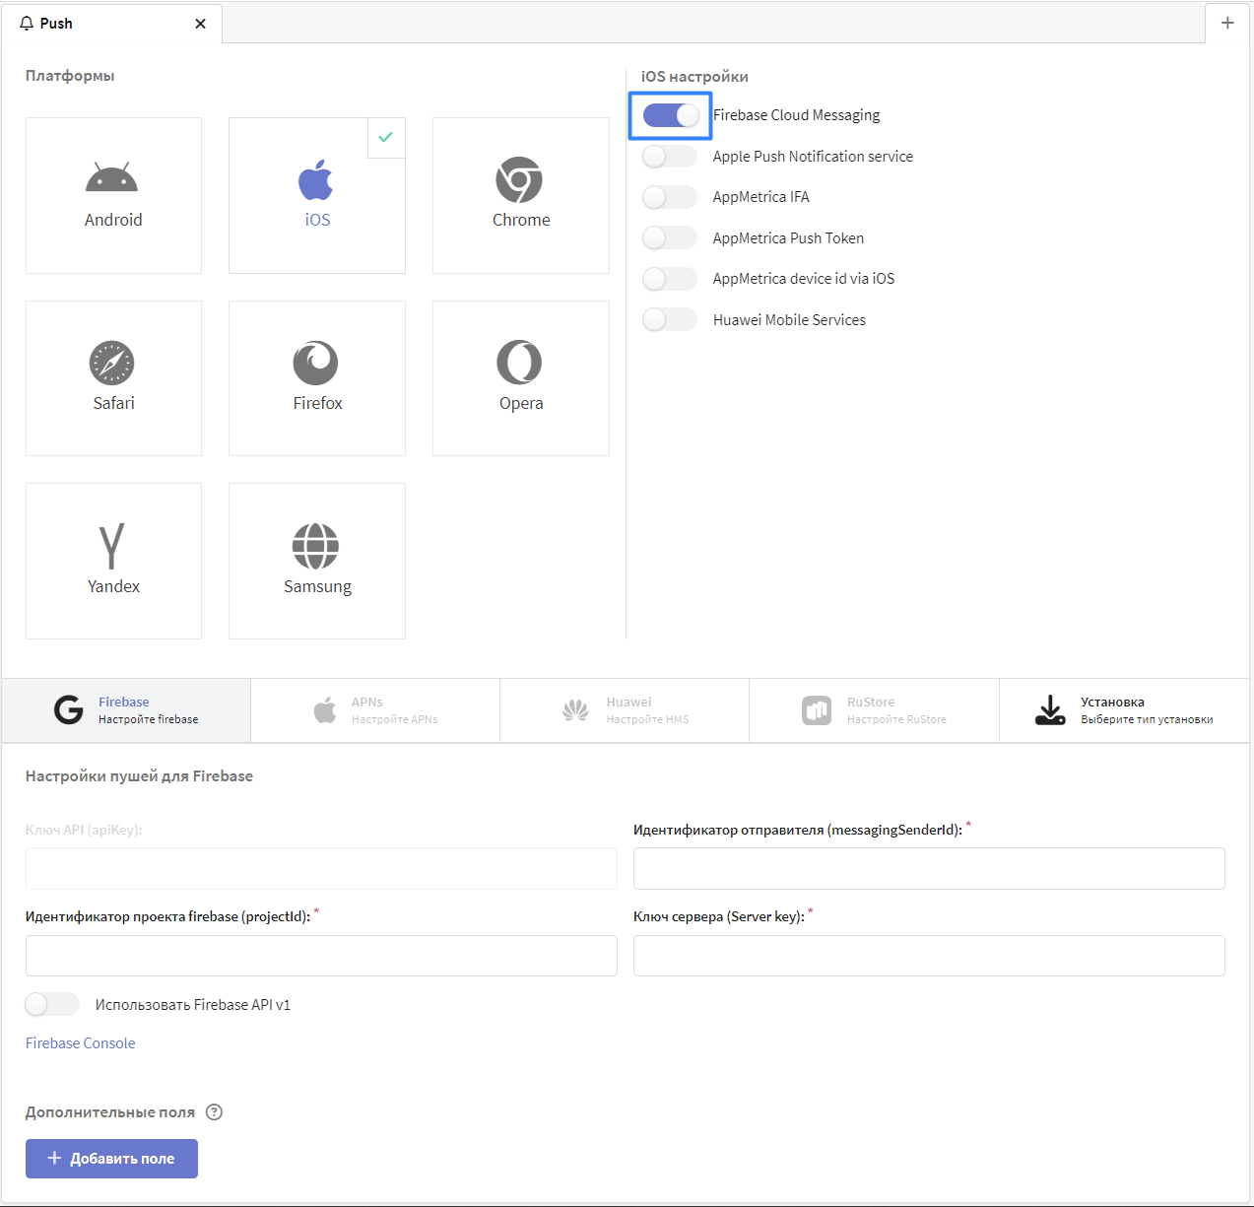Focus the Ключ API (apiKey) input field

(x=321, y=869)
